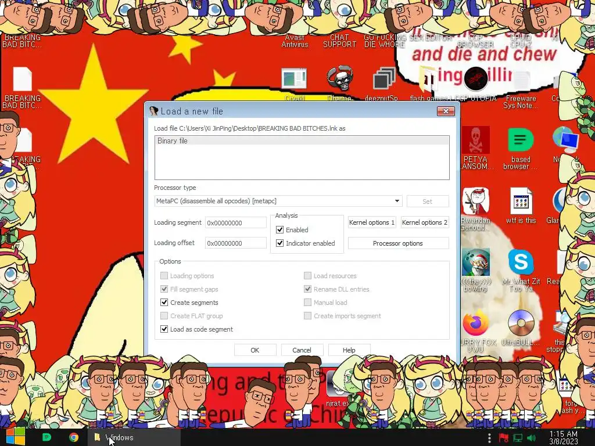Close the Load a new file dialog
Screen dimensions: 595x446
click(446, 111)
